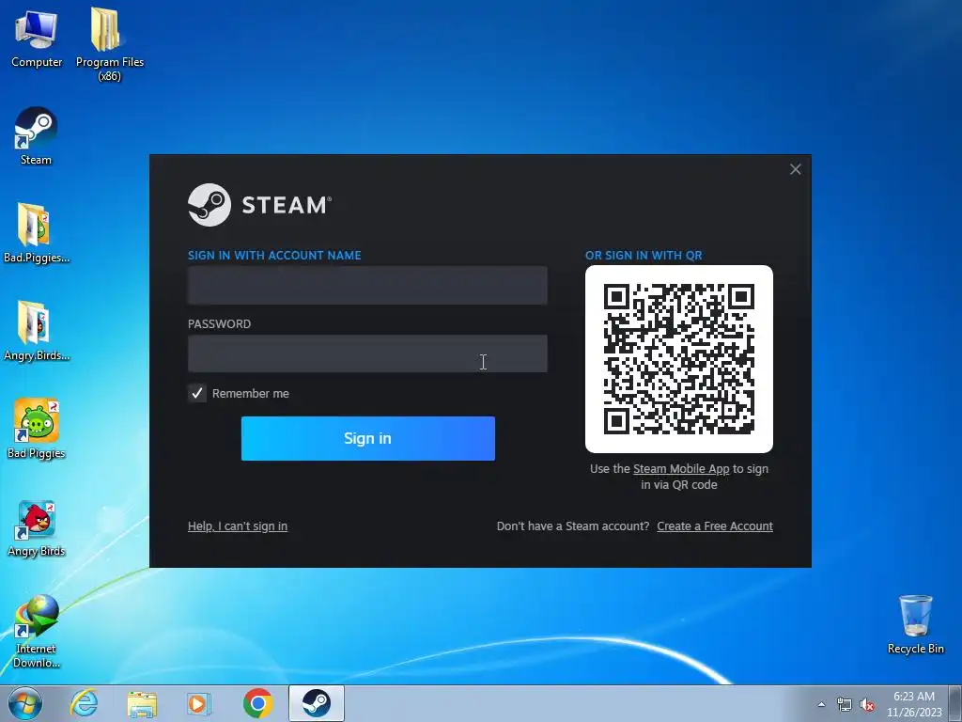Screen dimensions: 962x722
Task: Focus the Password input field
Action: [367, 353]
